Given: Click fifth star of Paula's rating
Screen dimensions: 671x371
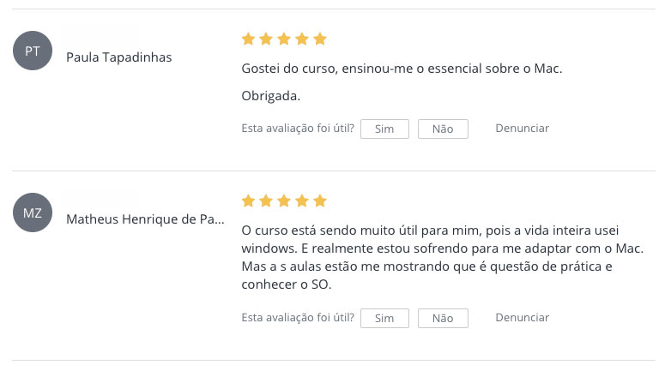Looking at the screenshot, I should (320, 39).
